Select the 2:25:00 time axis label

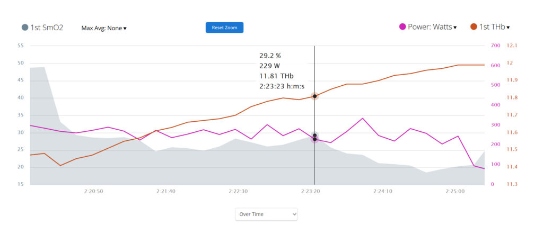(x=455, y=191)
